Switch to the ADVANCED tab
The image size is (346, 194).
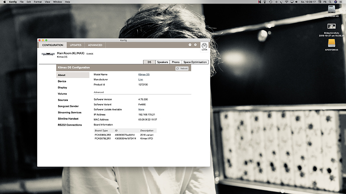95,45
